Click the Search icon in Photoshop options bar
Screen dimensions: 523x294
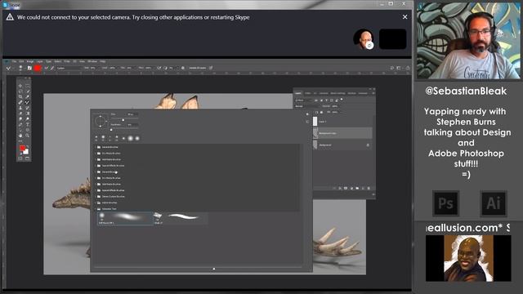pos(392,68)
